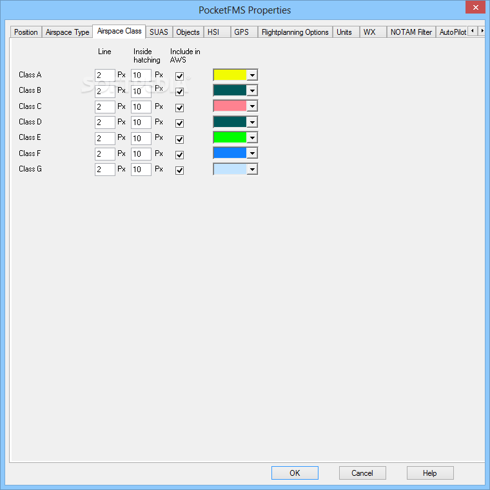
Task: Open the Flightplanning Options tab
Action: pyautogui.click(x=295, y=32)
